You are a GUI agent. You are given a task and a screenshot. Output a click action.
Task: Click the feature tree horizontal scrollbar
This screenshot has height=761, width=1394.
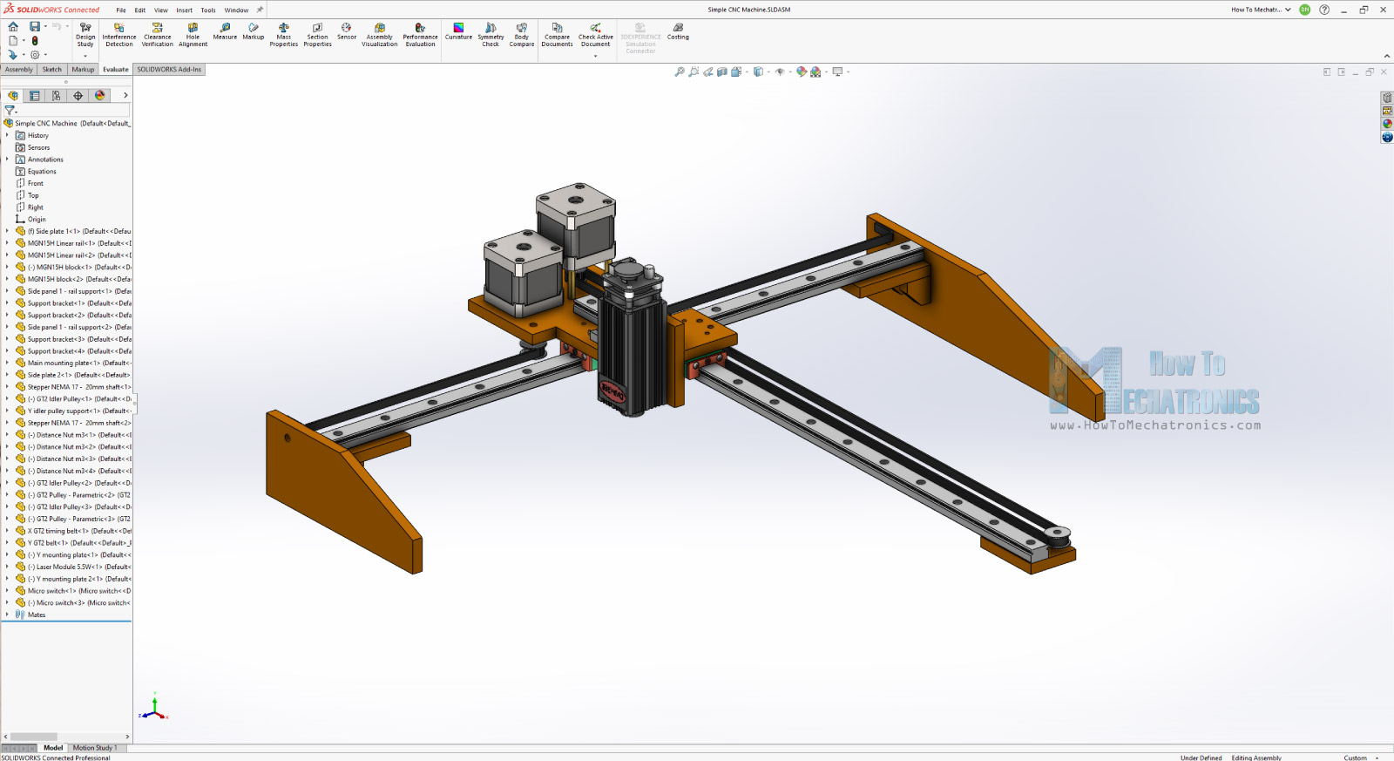coord(33,737)
